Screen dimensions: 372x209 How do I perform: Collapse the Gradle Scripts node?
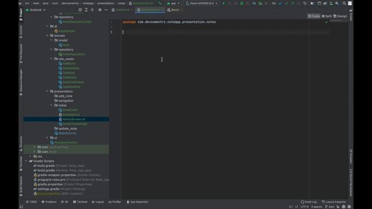[x=26, y=161]
